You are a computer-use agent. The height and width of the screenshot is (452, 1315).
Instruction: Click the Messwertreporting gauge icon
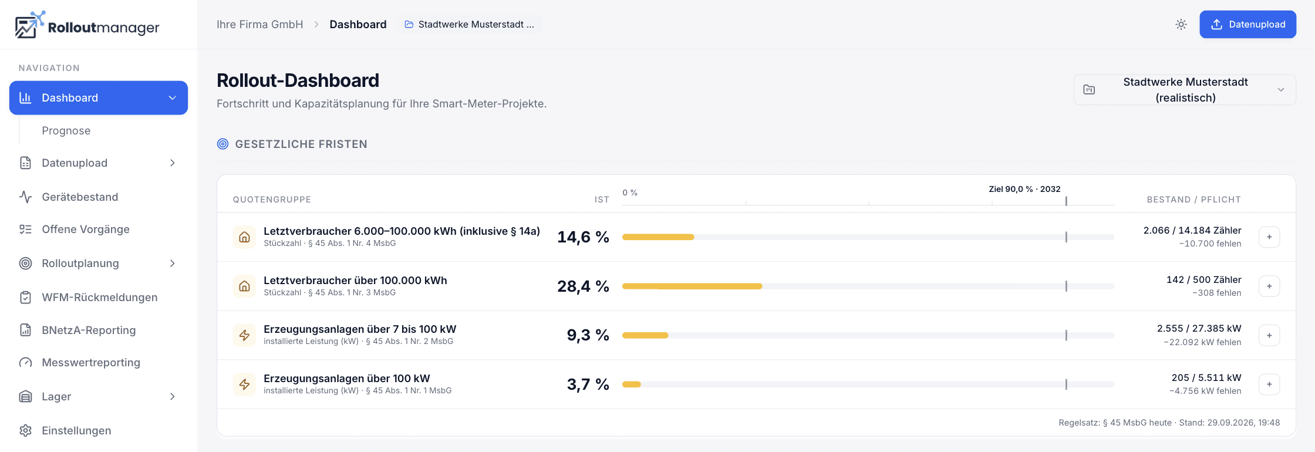coord(25,363)
